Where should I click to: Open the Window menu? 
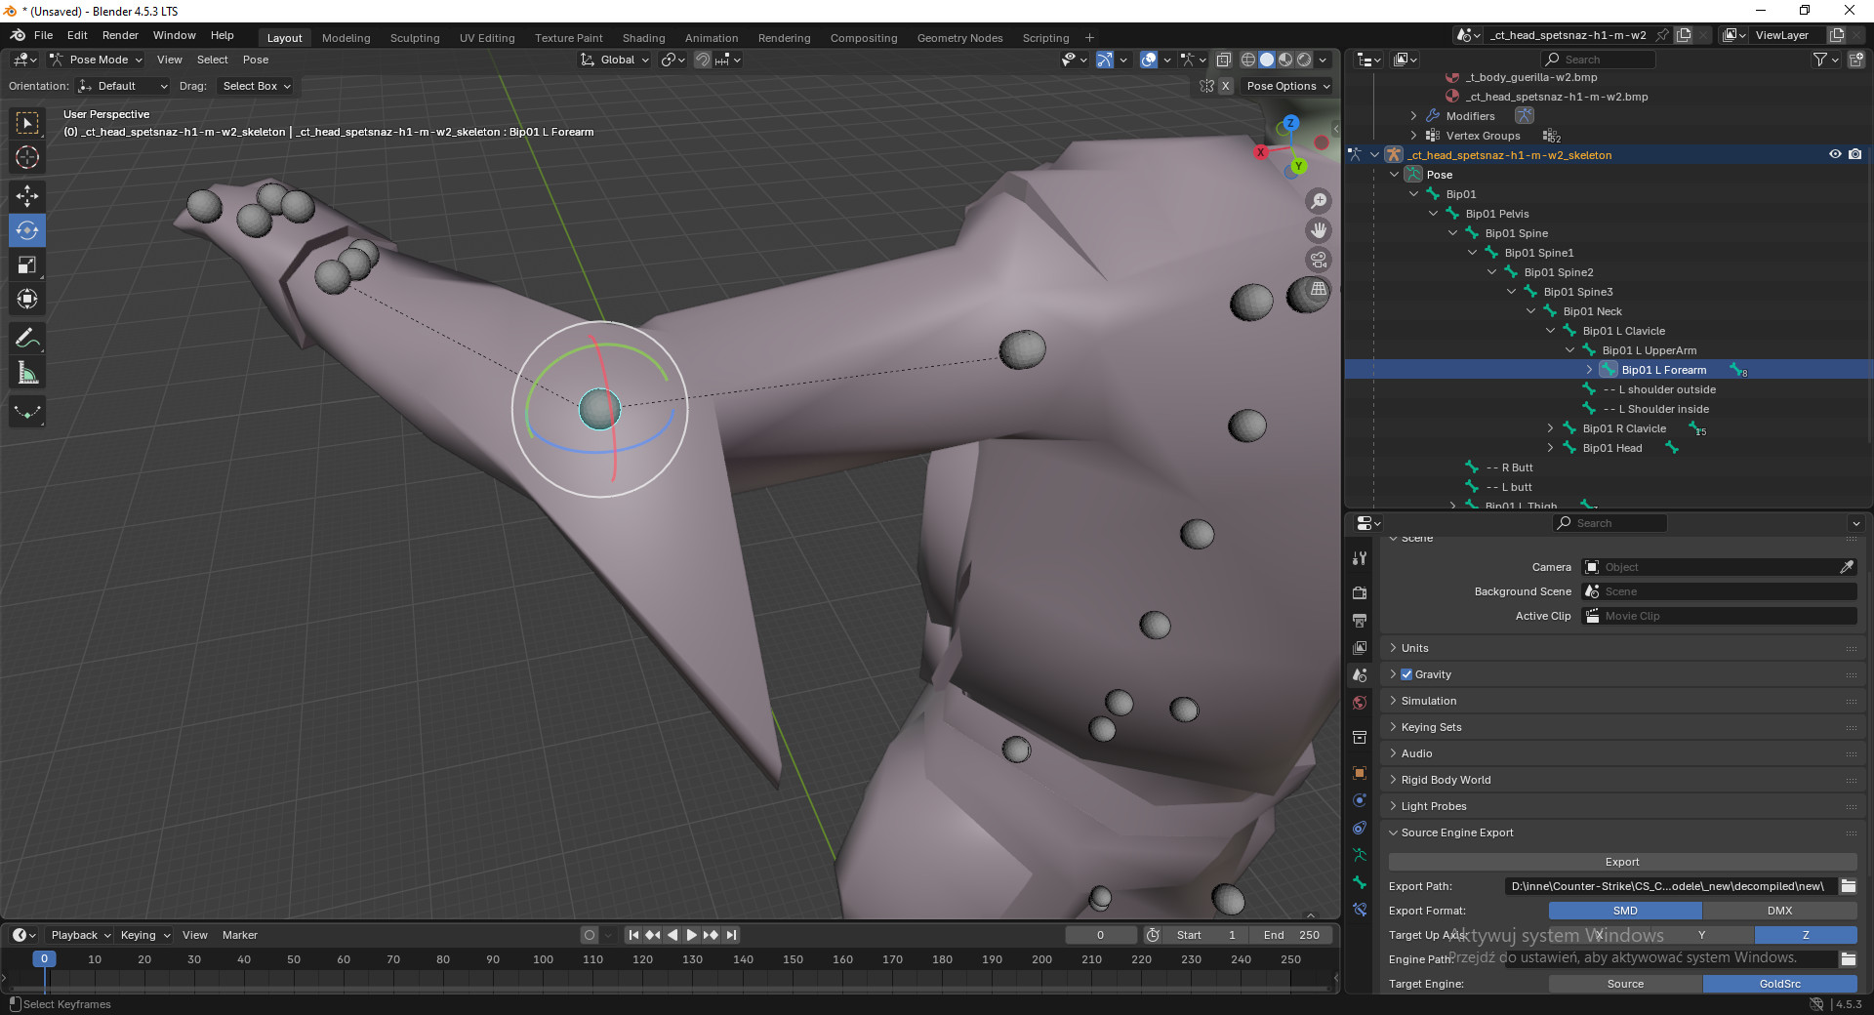pos(174,35)
